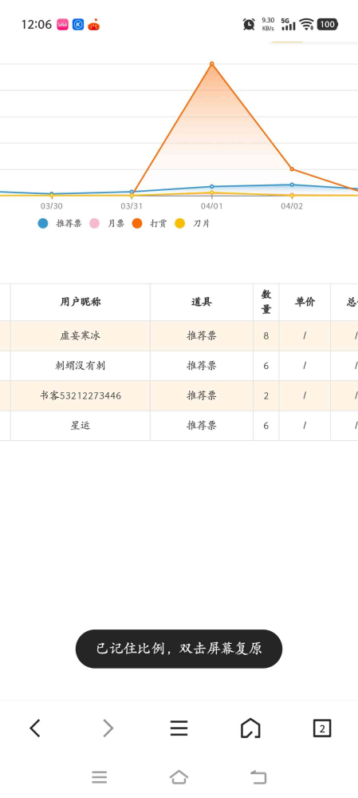358x798 pixels.
Task: Click the 04/01 axis label
Action: pos(212,206)
